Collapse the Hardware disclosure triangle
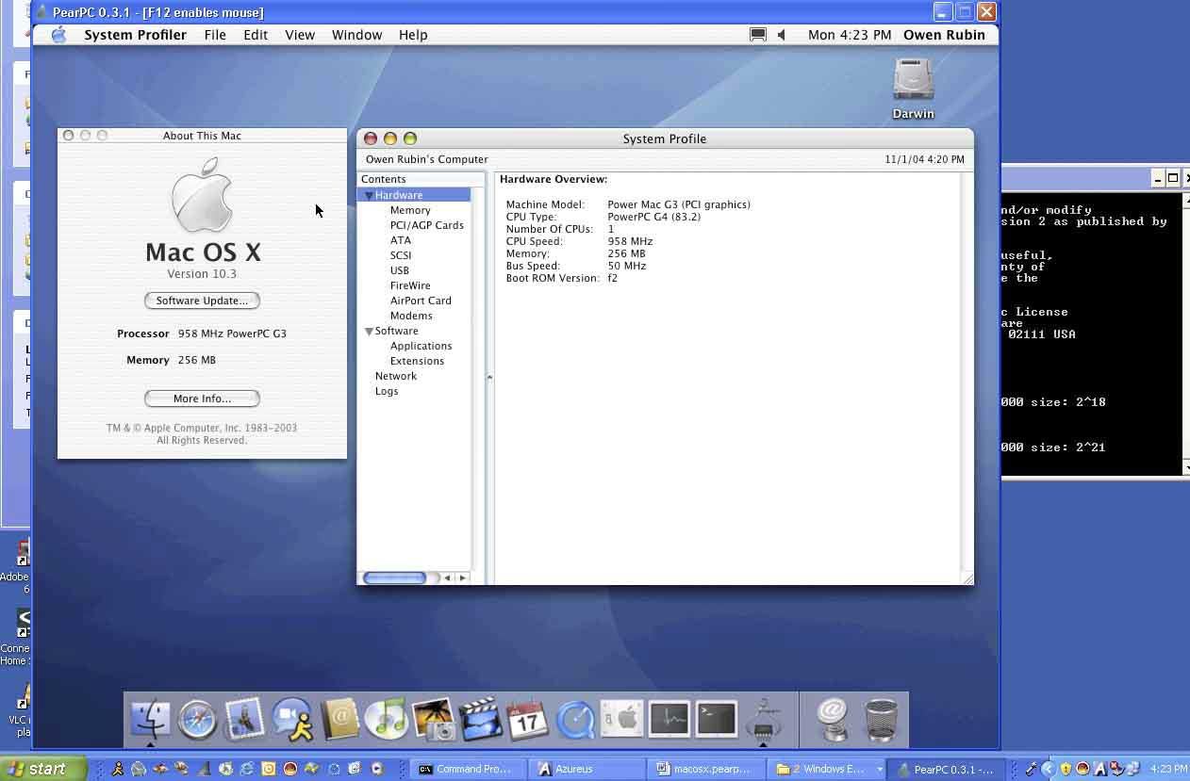1190x781 pixels. (369, 195)
